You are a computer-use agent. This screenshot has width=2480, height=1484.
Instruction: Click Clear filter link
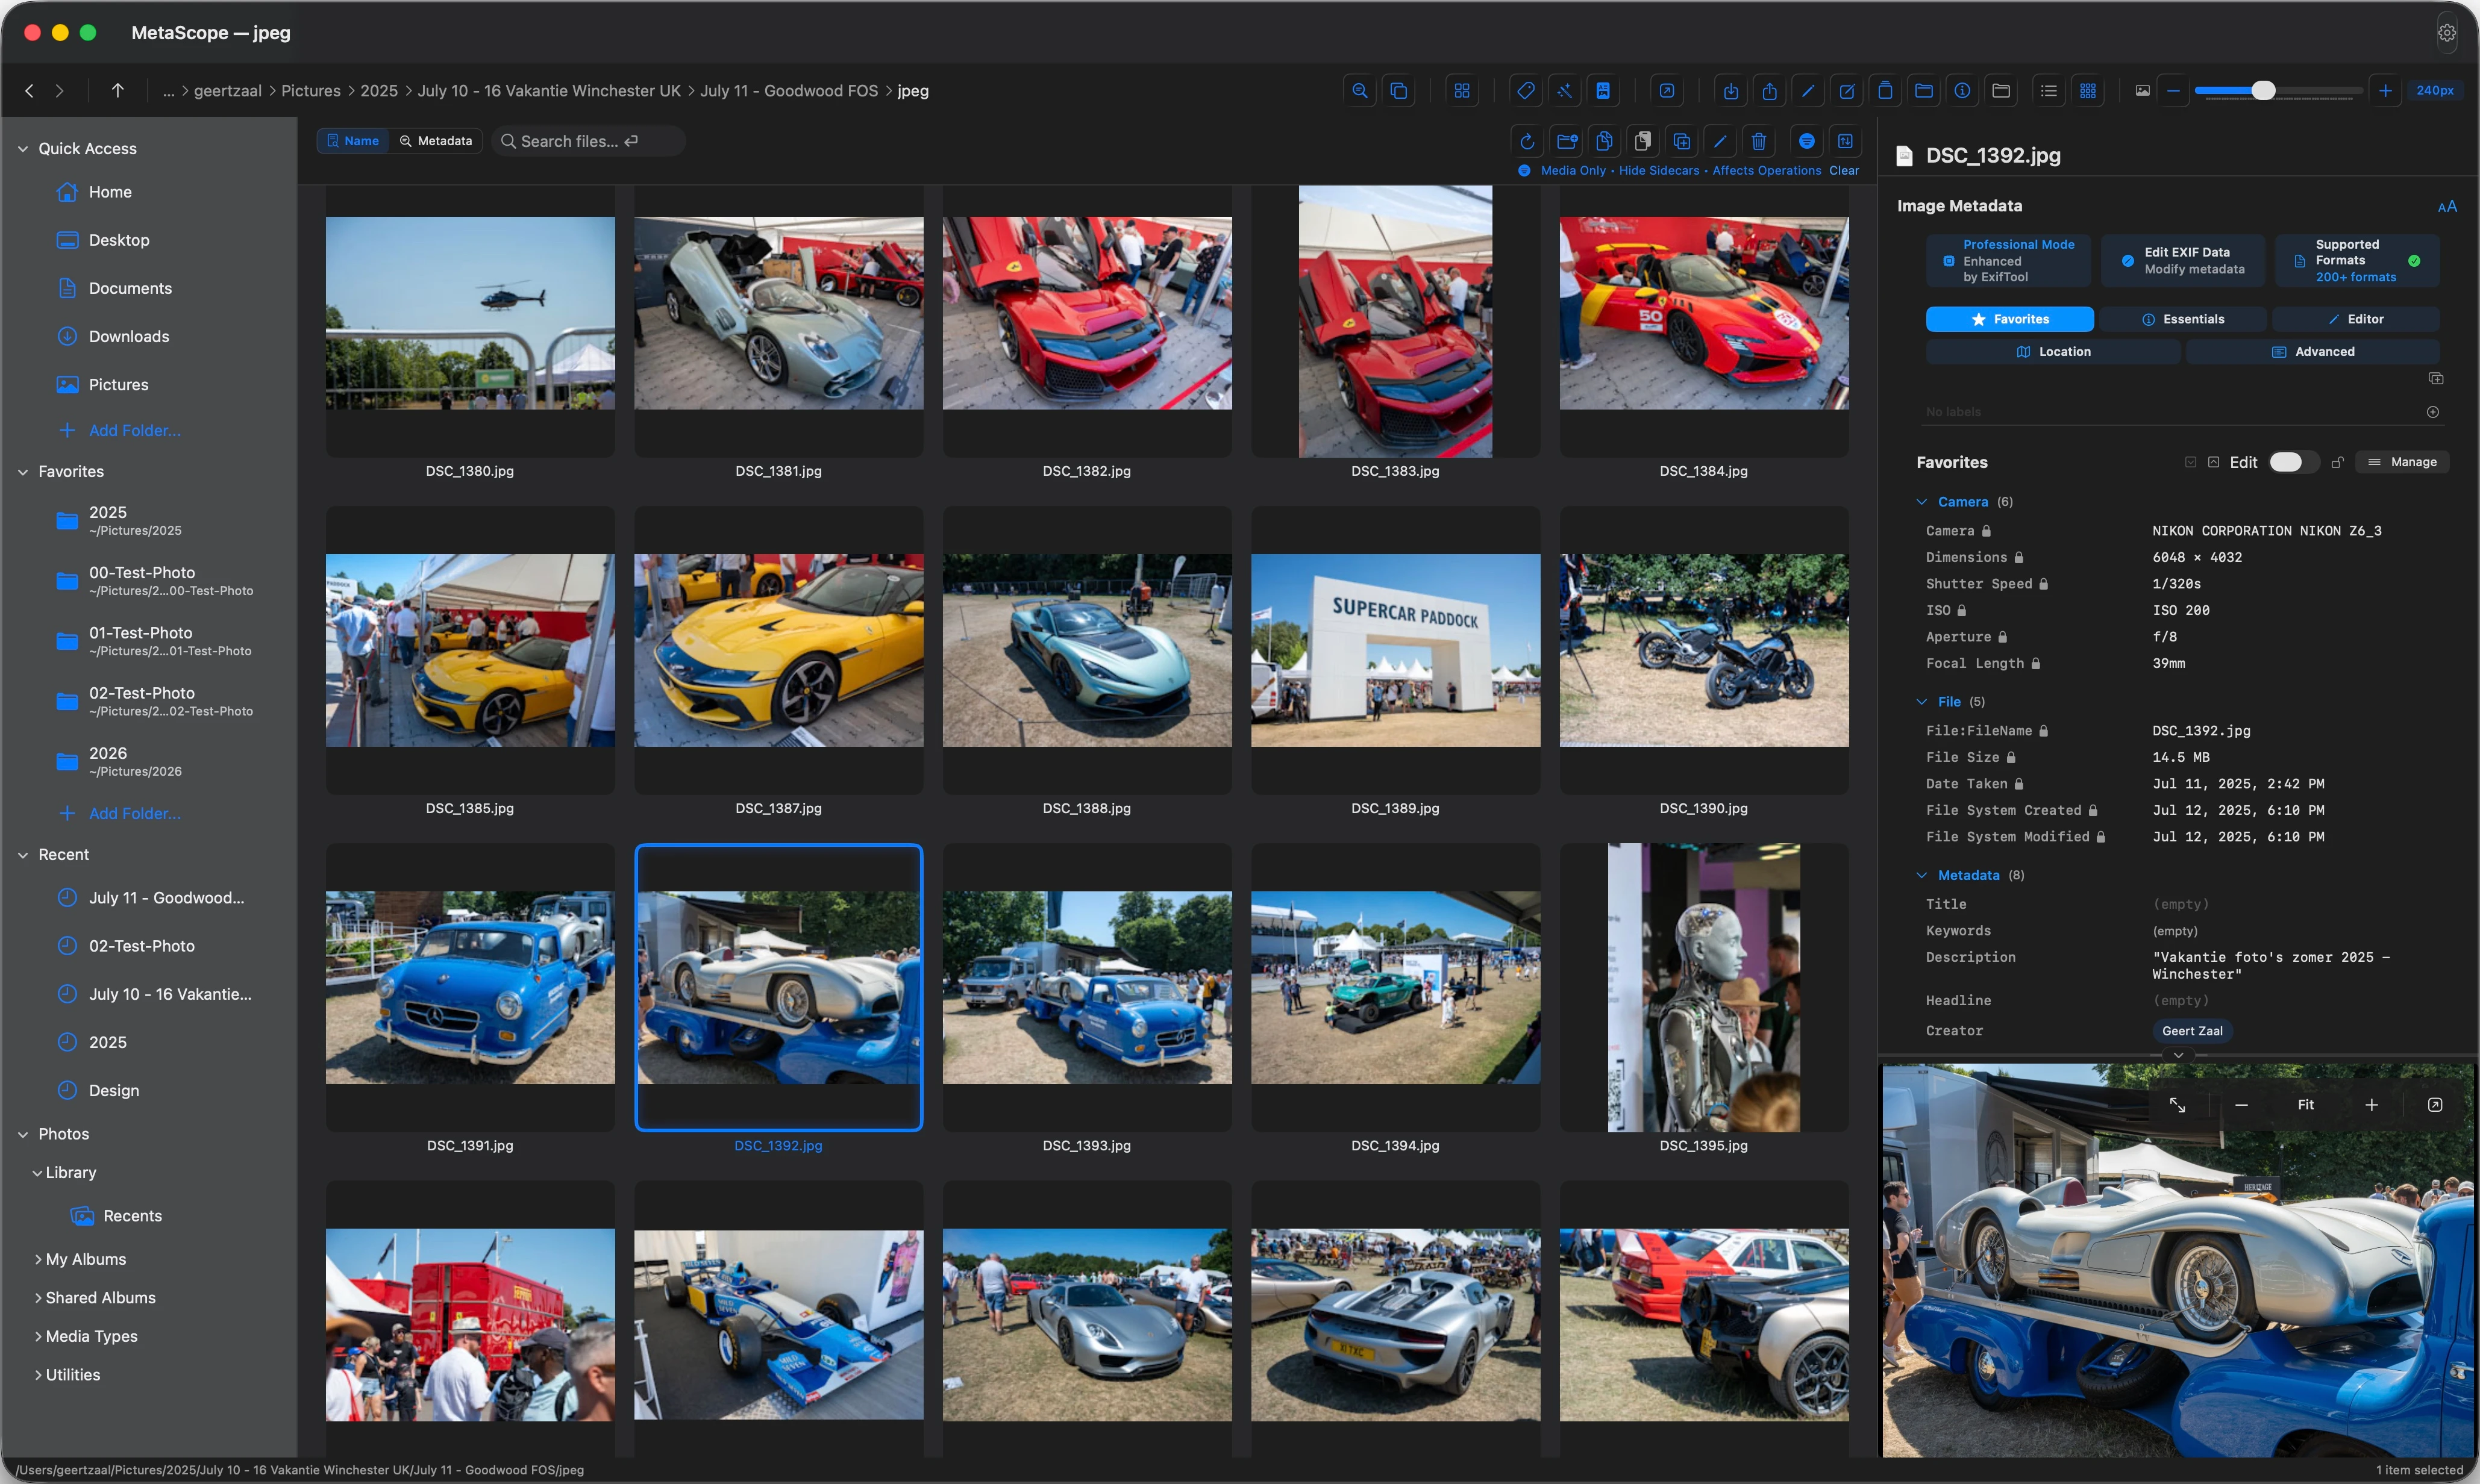[x=1844, y=171]
